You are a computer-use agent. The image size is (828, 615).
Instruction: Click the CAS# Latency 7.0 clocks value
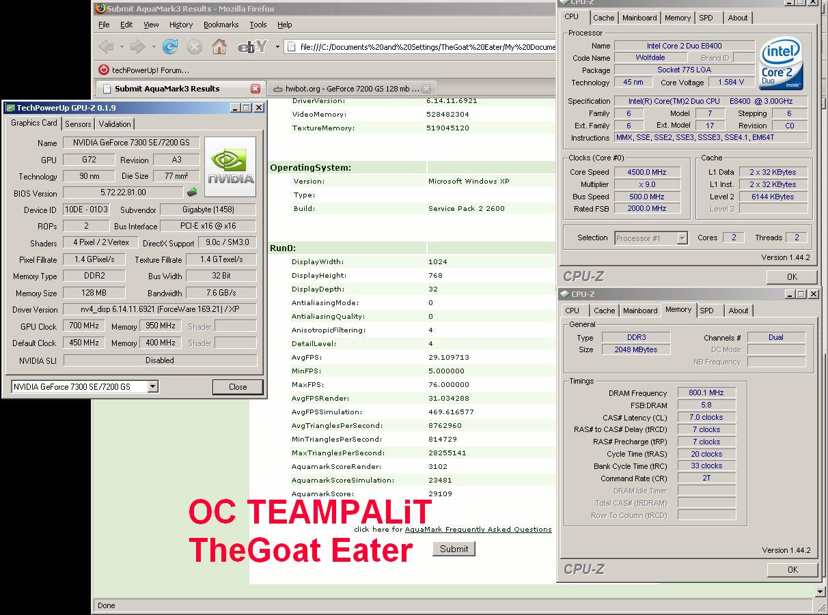point(706,417)
